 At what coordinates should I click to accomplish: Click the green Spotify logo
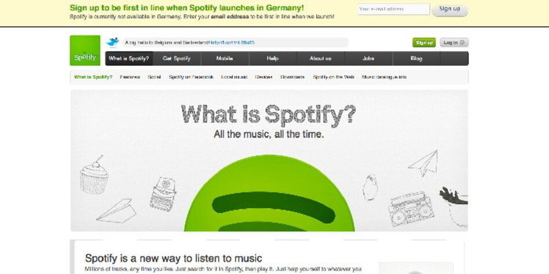pos(85,50)
